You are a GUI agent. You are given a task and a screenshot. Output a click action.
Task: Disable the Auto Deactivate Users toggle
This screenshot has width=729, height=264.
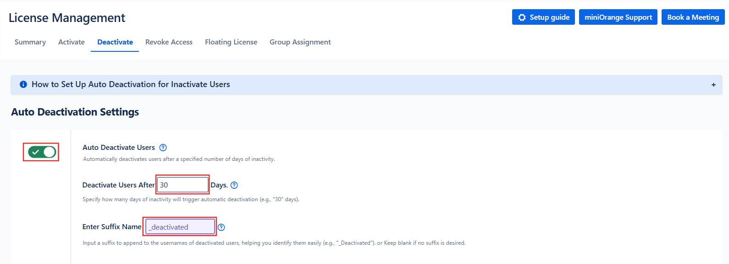pyautogui.click(x=42, y=152)
